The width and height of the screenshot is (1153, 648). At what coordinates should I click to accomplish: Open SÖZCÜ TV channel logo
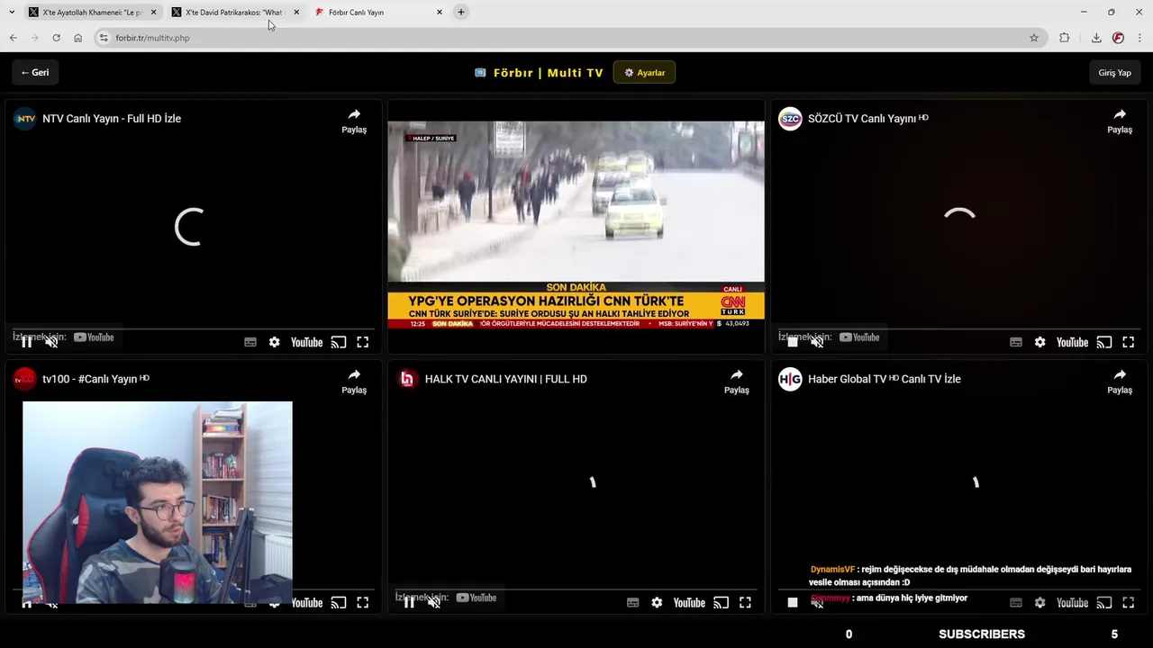pos(790,119)
